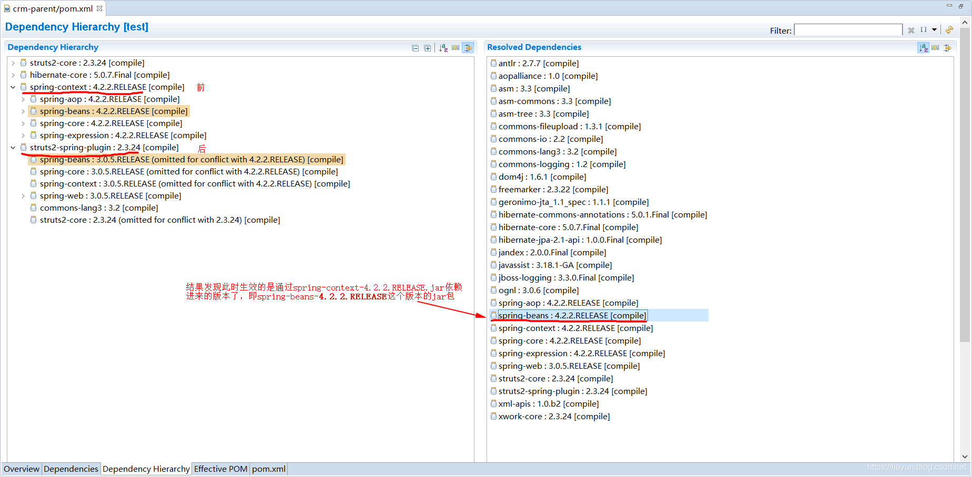Select the crm-parent/pom.xml editor tab
Image resolution: width=972 pixels, height=477 pixels.
(x=53, y=8)
